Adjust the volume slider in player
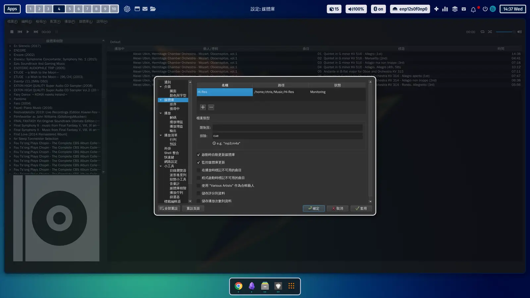 pos(505,32)
